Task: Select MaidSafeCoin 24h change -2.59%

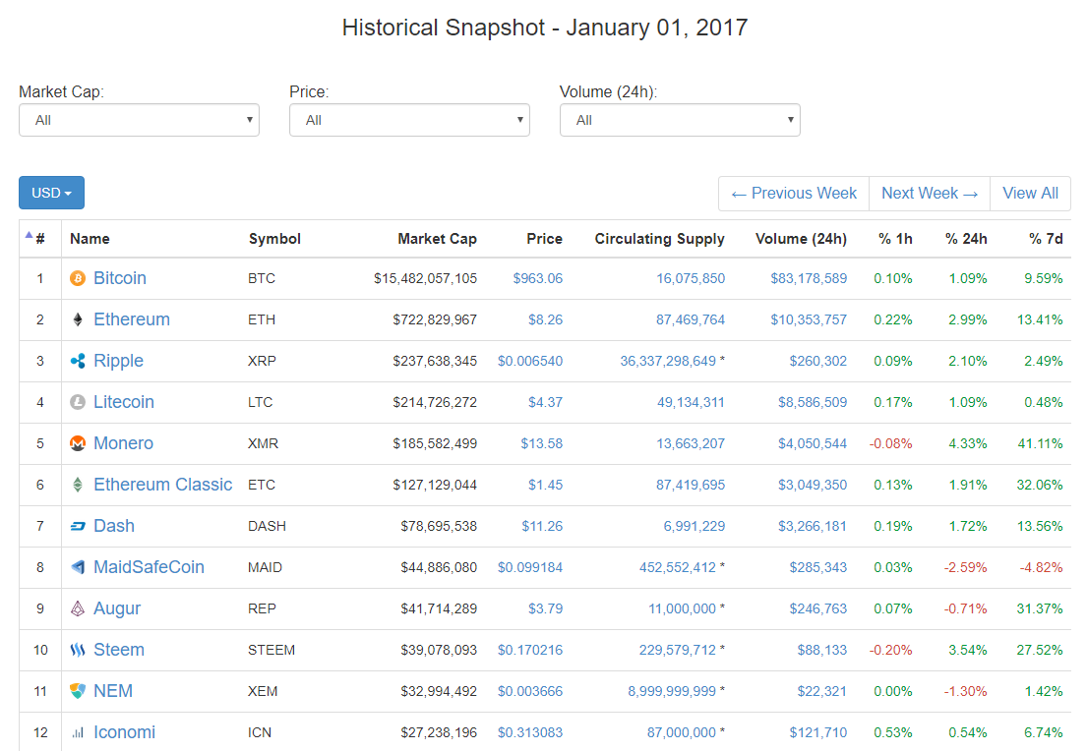Action: coord(966,567)
